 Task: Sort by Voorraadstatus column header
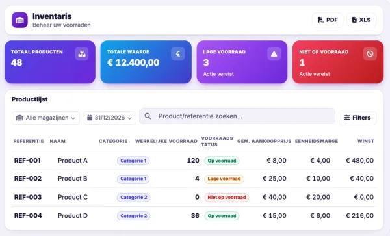pos(217,141)
